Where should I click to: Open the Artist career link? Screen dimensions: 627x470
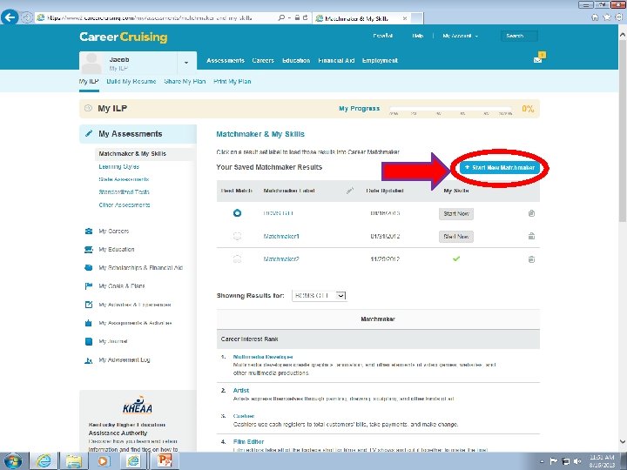click(x=241, y=390)
